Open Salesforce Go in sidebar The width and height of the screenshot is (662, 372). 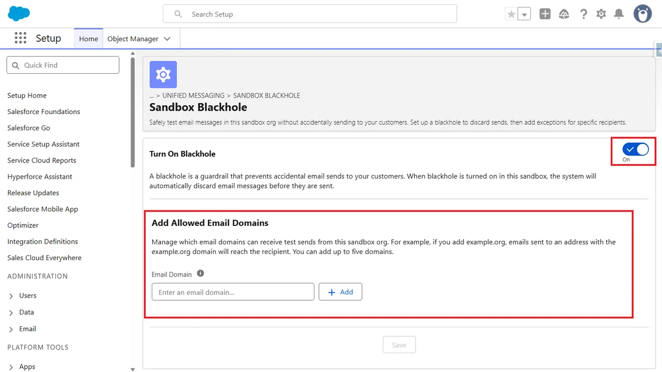[x=29, y=128]
